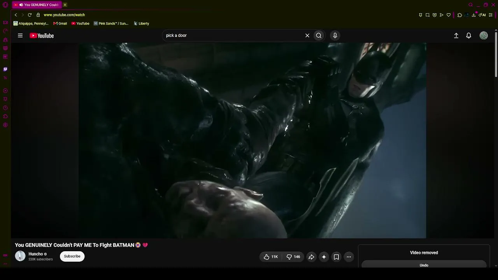Open the Extensions cube icon in the sidebar
Image resolution: width=498 pixels, height=280 pixels.
[x=5, y=116]
